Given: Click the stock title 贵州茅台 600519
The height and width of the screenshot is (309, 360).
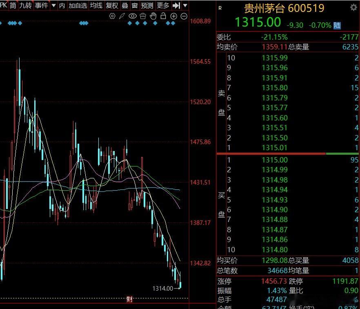Looking at the screenshot, I should pos(284,8).
